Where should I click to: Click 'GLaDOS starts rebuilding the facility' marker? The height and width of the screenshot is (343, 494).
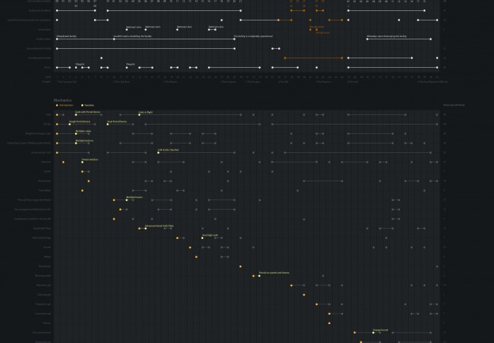click(x=114, y=39)
